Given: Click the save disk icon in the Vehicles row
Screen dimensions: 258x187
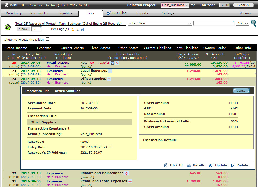Looking at the screenshot, I should [x=112, y=63].
